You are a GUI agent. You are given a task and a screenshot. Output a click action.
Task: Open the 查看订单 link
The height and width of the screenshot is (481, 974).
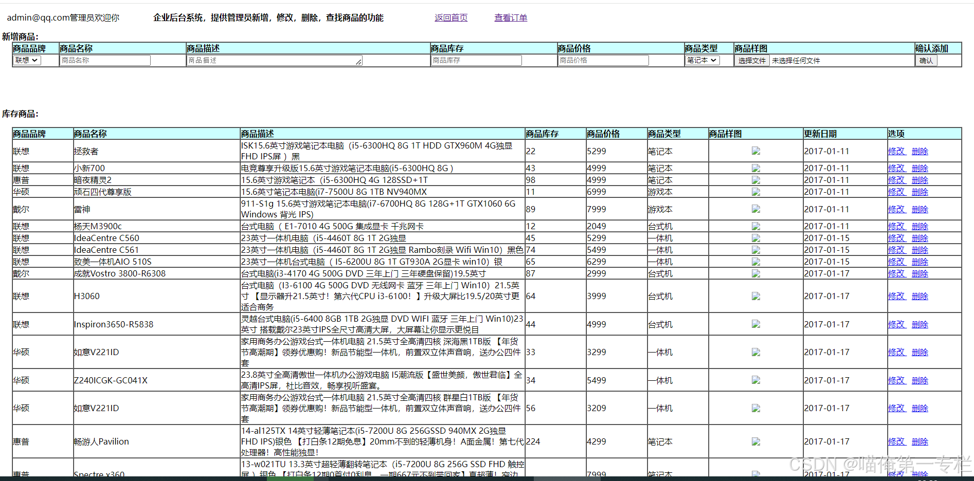(x=511, y=17)
